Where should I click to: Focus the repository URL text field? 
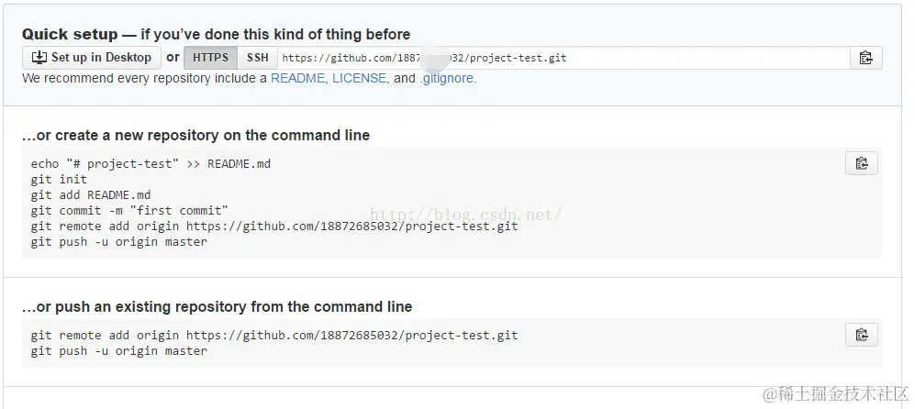pos(562,58)
